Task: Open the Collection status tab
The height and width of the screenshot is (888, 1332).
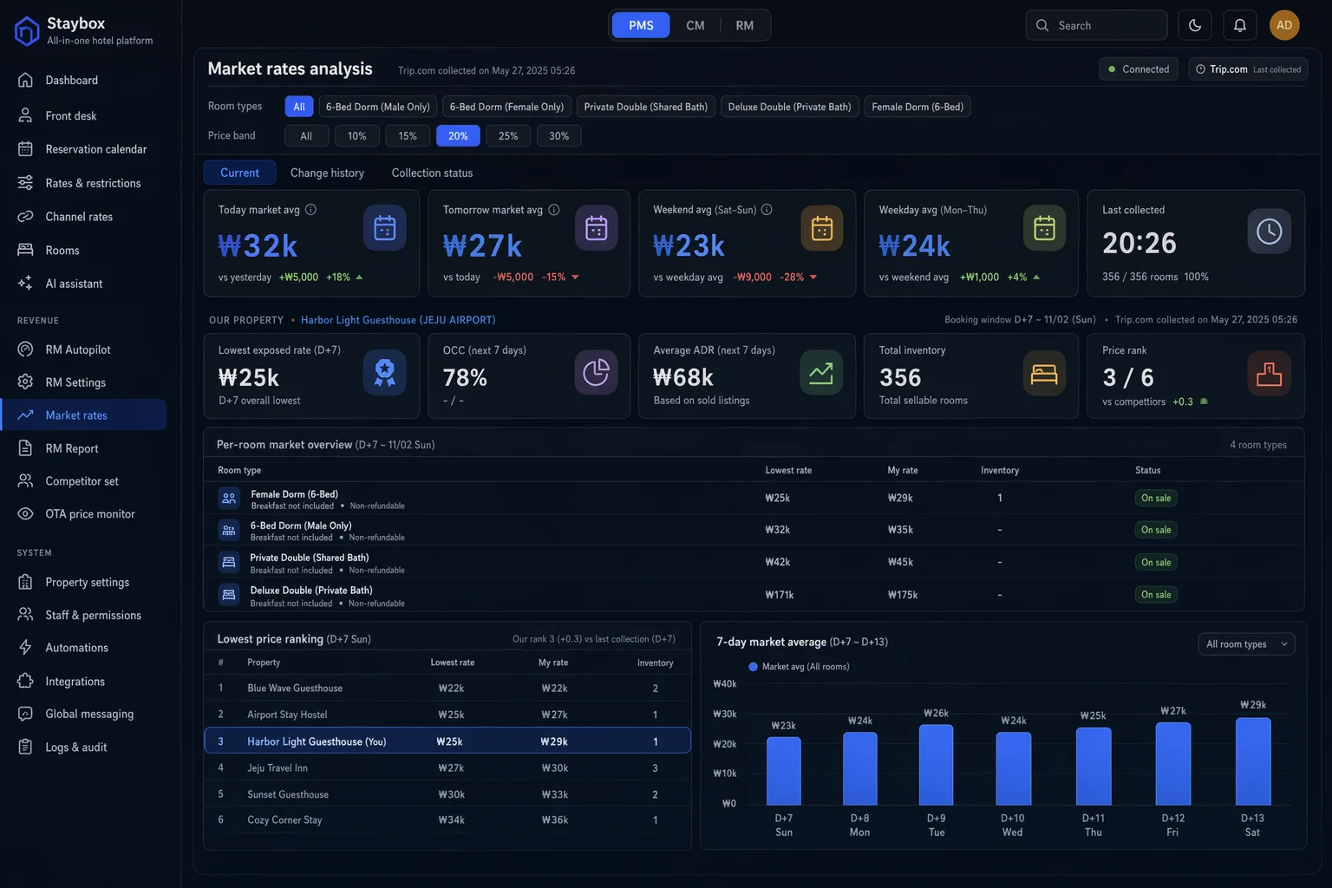Action: [432, 173]
